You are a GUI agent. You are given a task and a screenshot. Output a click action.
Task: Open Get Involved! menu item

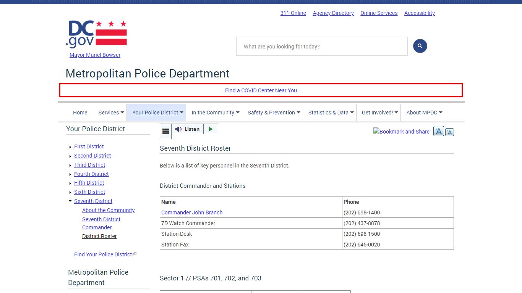378,113
